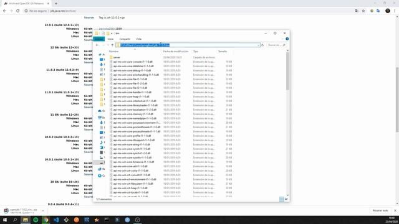399x224 pixels.
Task: Select api-ms-win-core-namedpipe-l1-1-0.dll file
Action: coord(135,118)
